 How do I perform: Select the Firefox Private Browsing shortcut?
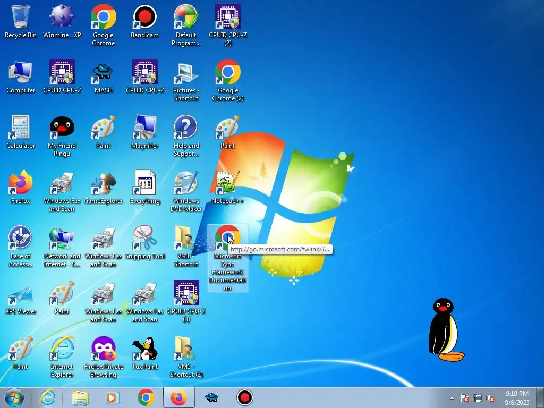104,356
